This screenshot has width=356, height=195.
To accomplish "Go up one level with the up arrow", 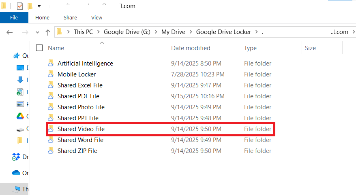I will click(48, 32).
